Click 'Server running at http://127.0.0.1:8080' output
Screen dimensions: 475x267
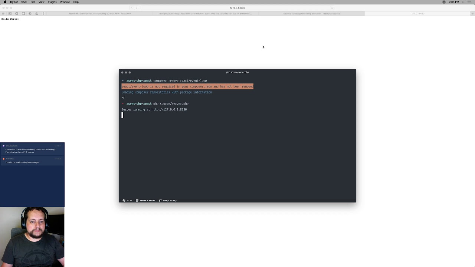[154, 109]
